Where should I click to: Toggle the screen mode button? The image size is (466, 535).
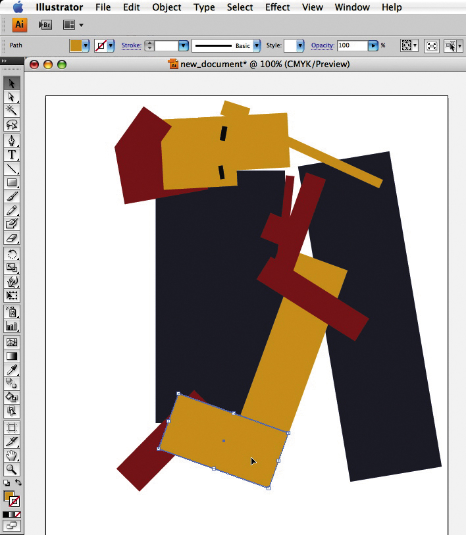pyautogui.click(x=11, y=525)
